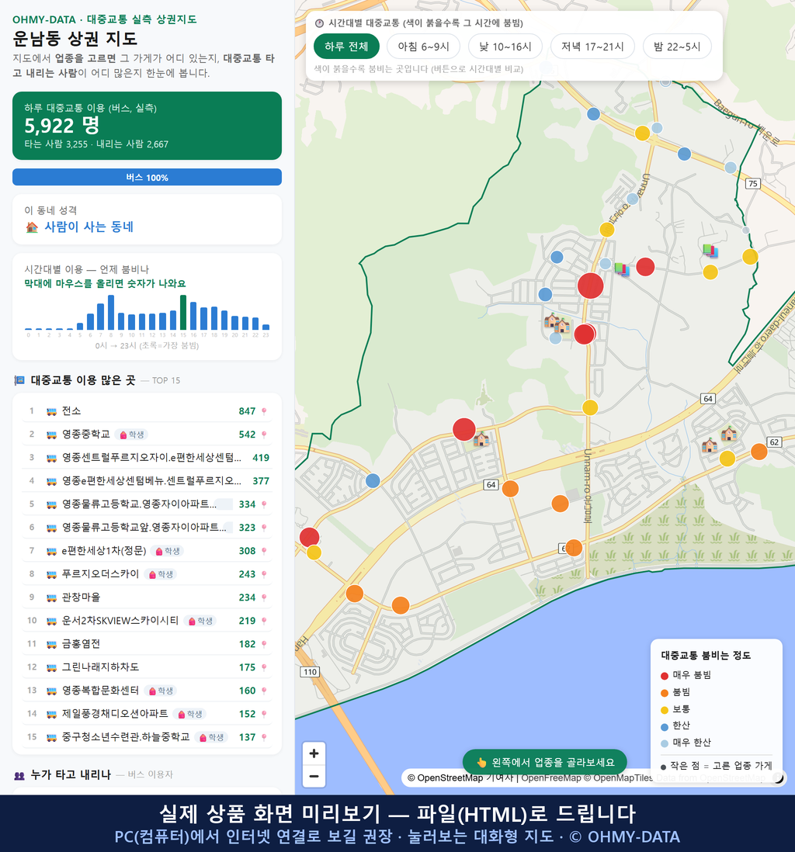The height and width of the screenshot is (852, 795).
Task: Click the 영종물류고등학교.영종자이아파트 row valued 334
Action: click(147, 505)
